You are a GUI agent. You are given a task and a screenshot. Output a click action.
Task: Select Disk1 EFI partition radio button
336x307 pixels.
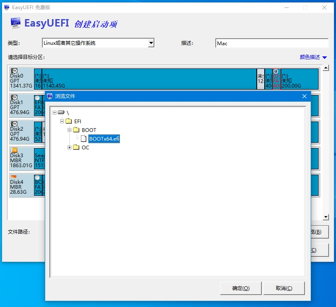click(37, 98)
